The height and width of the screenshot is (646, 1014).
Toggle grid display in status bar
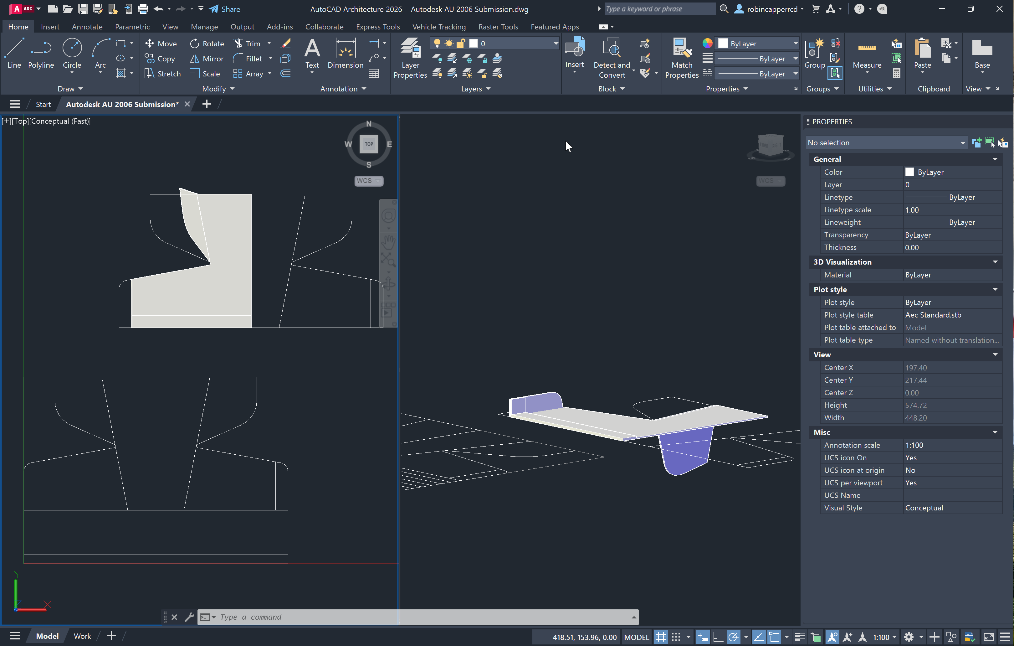pos(661,637)
